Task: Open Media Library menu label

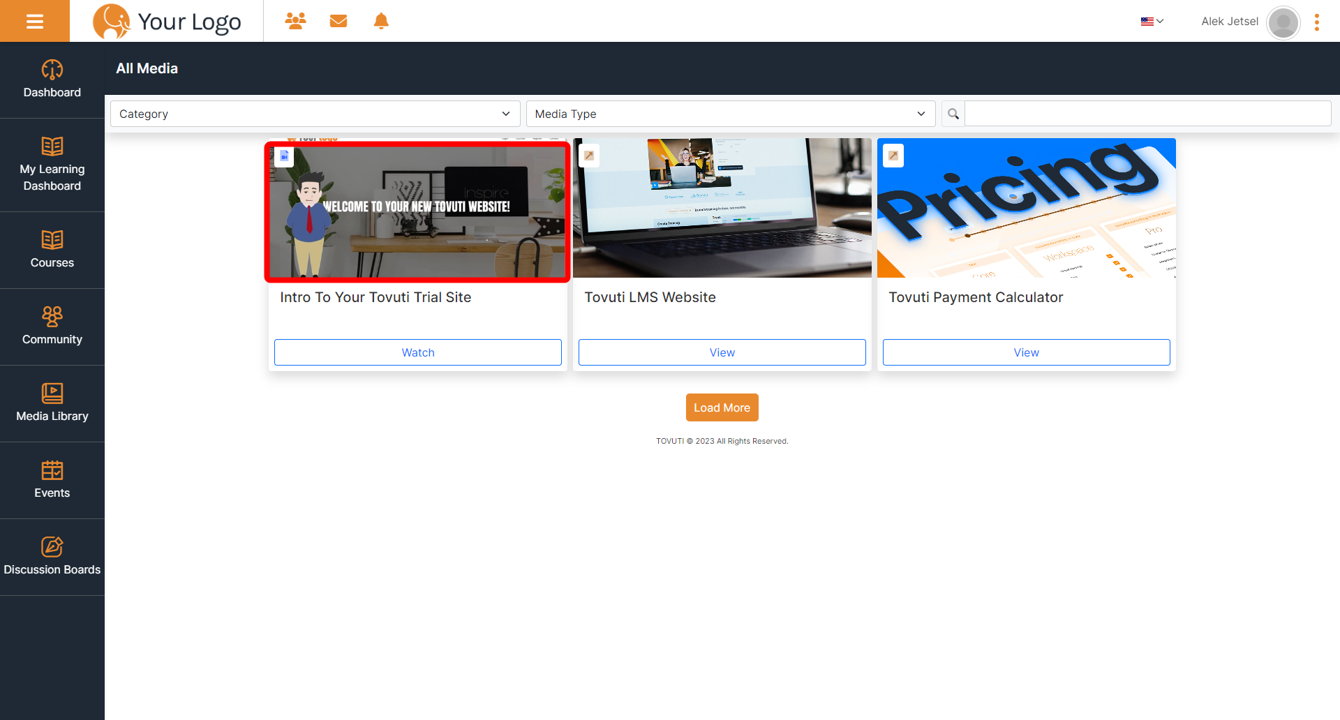Action: pyautogui.click(x=52, y=416)
